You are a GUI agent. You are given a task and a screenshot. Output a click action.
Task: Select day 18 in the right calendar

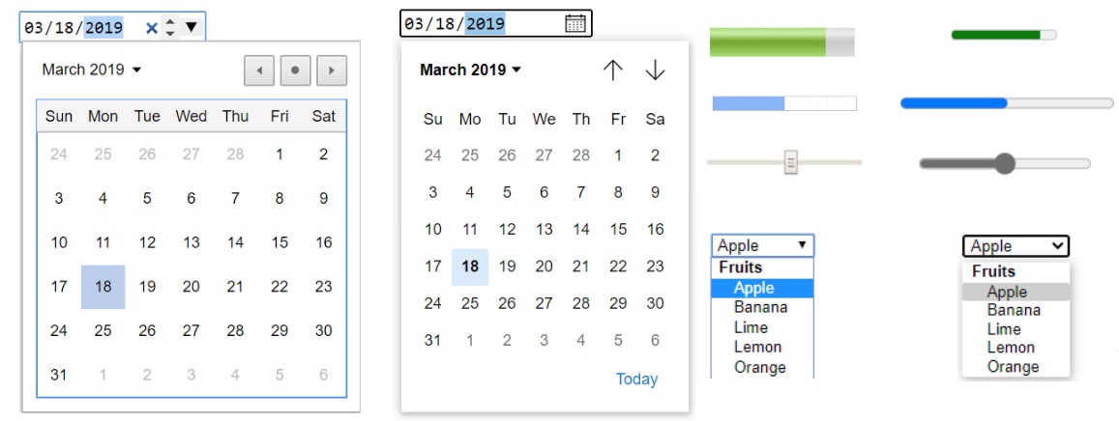coord(470,267)
